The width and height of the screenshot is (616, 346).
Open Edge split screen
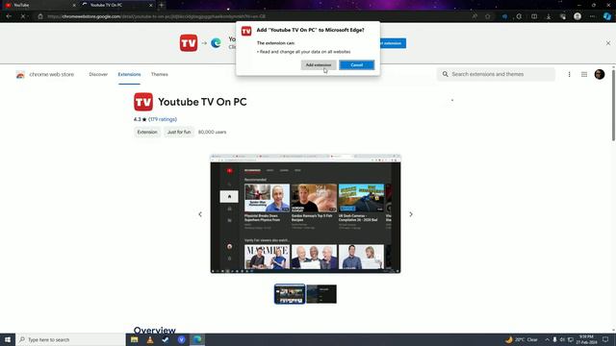(x=534, y=16)
